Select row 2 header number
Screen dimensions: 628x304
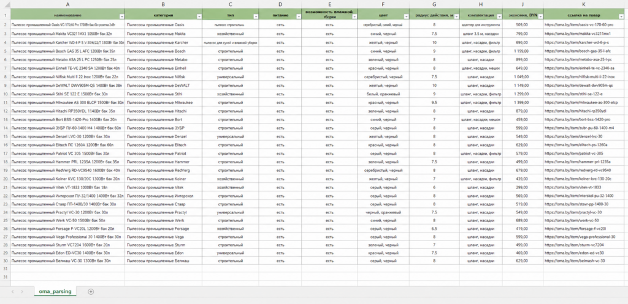point(5,24)
